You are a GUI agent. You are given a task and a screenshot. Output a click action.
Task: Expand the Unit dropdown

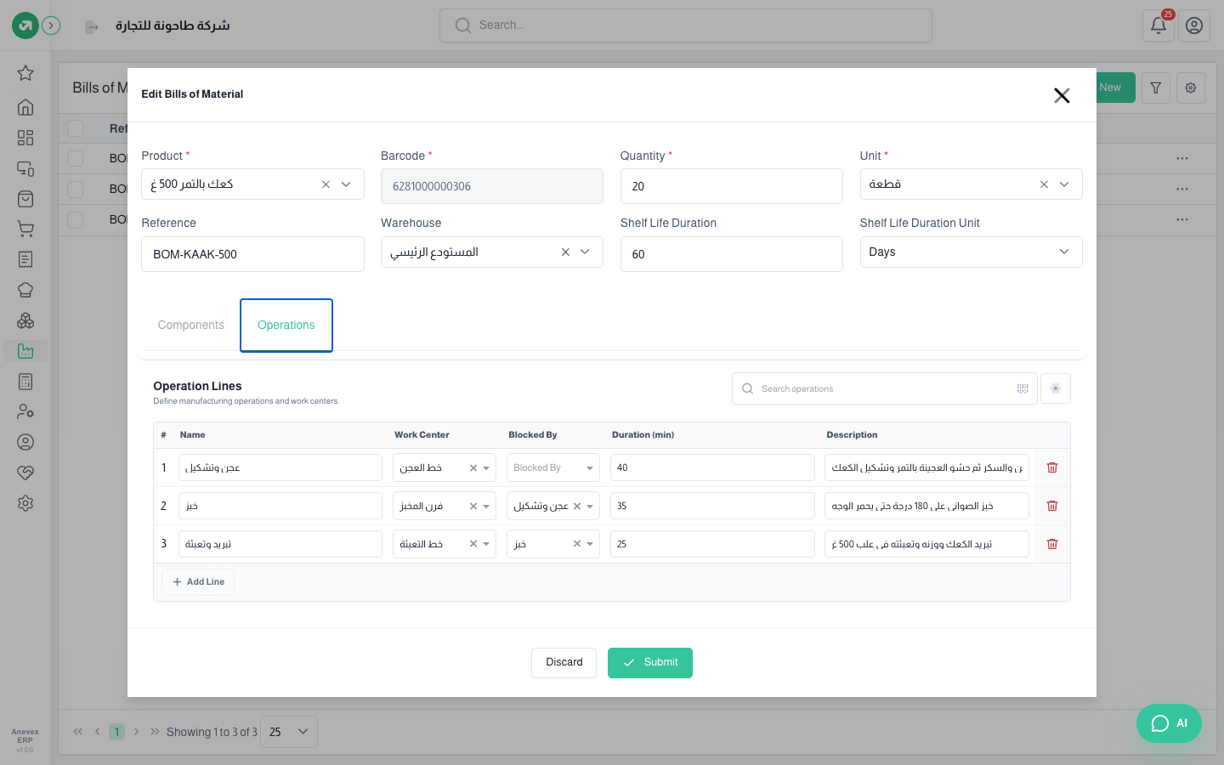1064,184
